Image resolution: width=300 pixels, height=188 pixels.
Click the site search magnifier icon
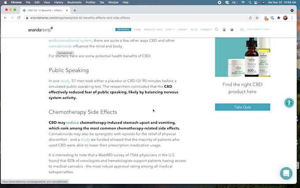coord(216,29)
